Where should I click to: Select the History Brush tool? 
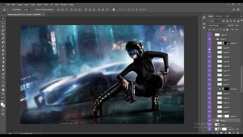click(3, 54)
